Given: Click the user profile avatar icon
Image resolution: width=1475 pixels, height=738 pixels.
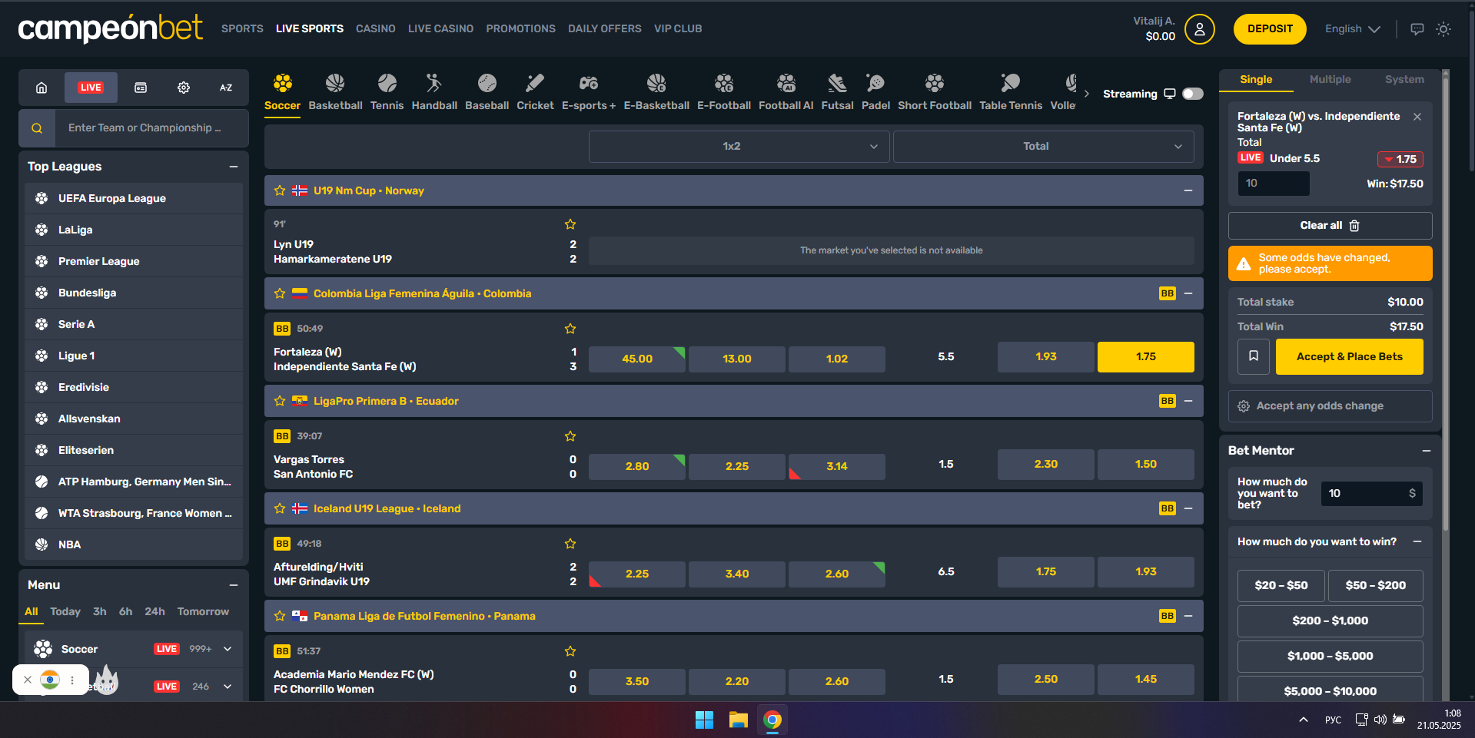Looking at the screenshot, I should (1199, 29).
